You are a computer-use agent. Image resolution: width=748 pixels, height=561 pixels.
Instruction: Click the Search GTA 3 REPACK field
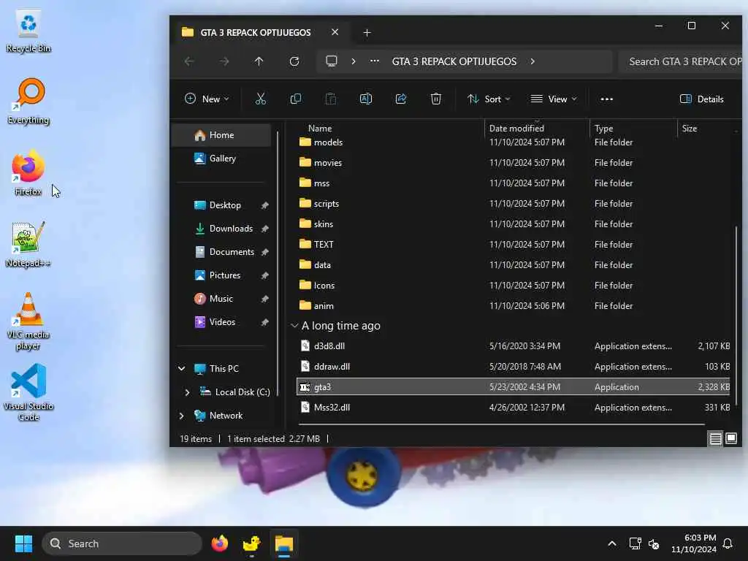[681, 61]
